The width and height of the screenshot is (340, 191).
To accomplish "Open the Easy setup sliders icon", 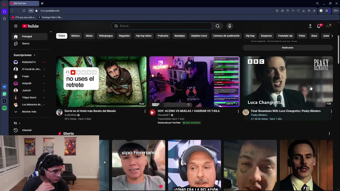I will [309, 11].
